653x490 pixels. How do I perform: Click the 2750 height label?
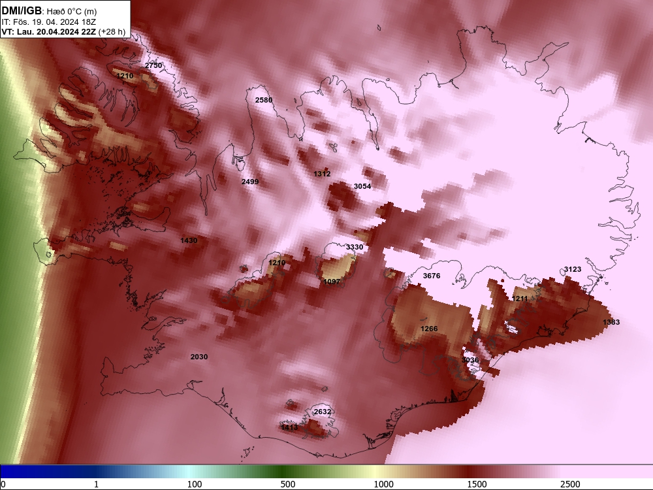[x=153, y=65]
